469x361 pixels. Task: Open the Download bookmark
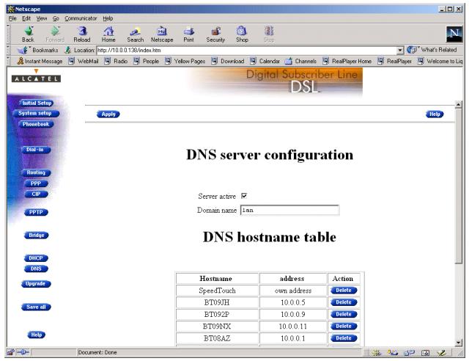[x=228, y=61]
